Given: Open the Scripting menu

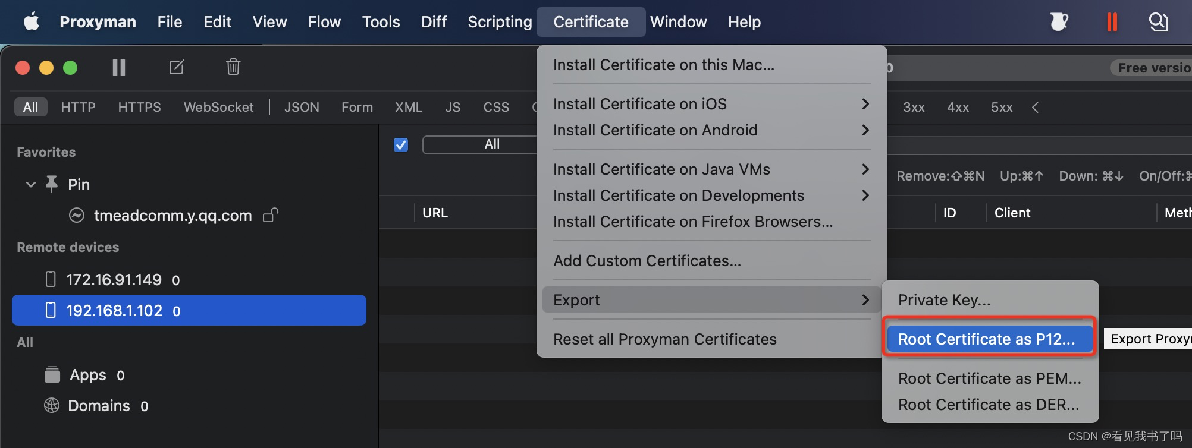Looking at the screenshot, I should [x=500, y=22].
